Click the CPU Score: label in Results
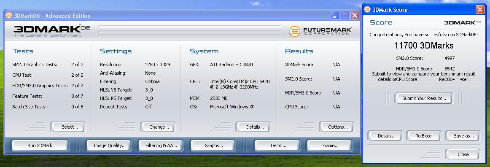 [296, 107]
